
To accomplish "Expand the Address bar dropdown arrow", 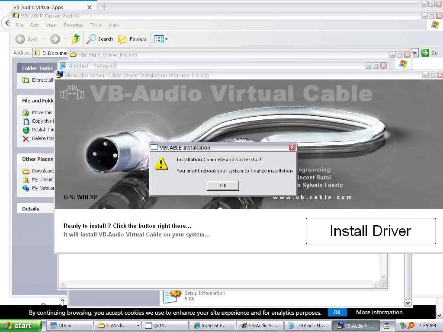I will [415, 52].
